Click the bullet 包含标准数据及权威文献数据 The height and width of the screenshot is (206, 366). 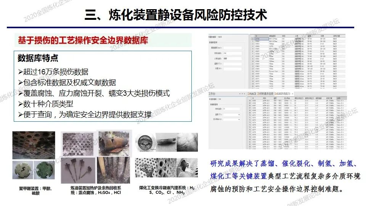[x=67, y=82]
